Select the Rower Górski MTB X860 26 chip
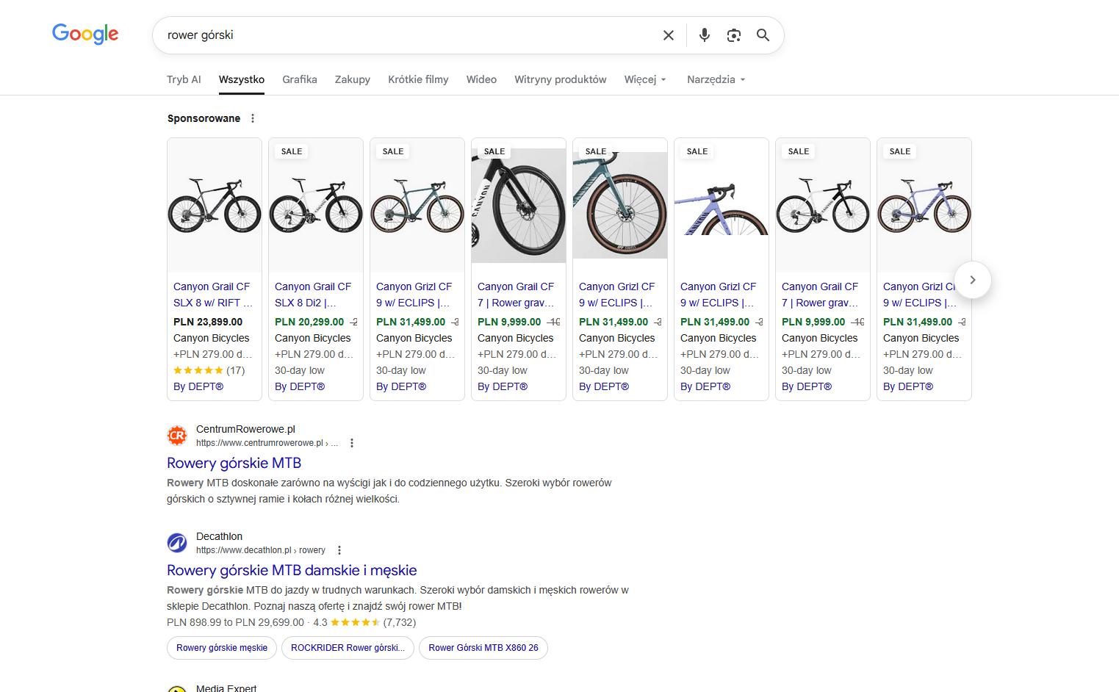Viewport: 1119px width, 692px height. (x=483, y=648)
